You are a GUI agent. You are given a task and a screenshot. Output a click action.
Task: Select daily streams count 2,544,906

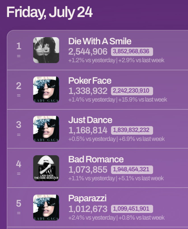pyautogui.click(x=88, y=52)
